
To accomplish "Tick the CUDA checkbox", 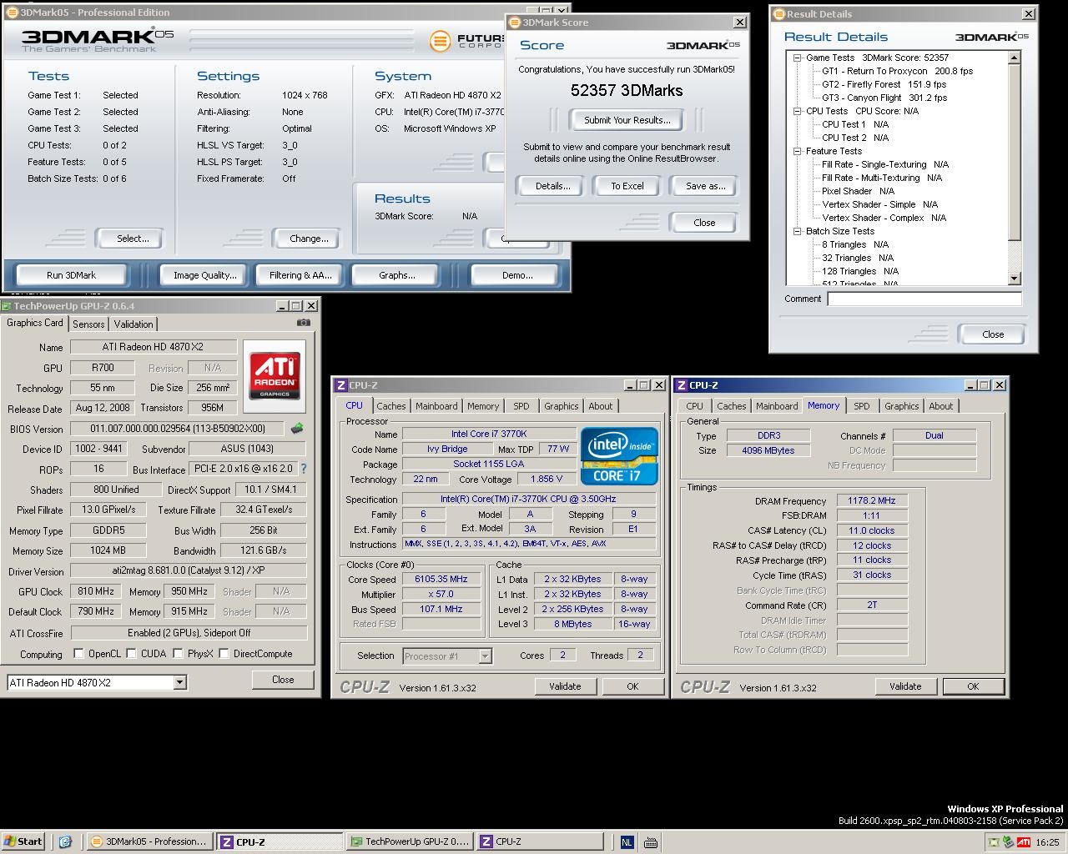I will click(x=131, y=654).
